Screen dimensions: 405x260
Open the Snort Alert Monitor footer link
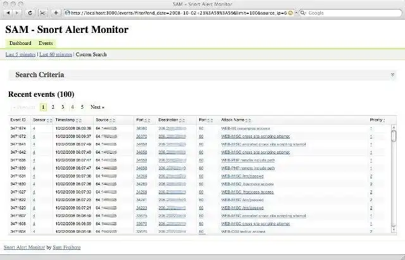click(24, 247)
